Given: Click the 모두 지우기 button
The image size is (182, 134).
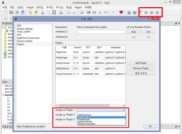Looking at the screenshot, I should (x=141, y=74).
